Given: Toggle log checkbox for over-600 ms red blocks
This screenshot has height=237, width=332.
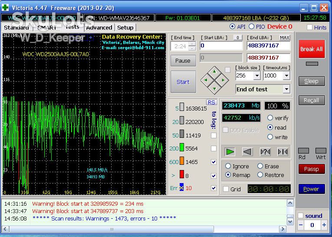Looking at the screenshot, I should click(214, 176).
